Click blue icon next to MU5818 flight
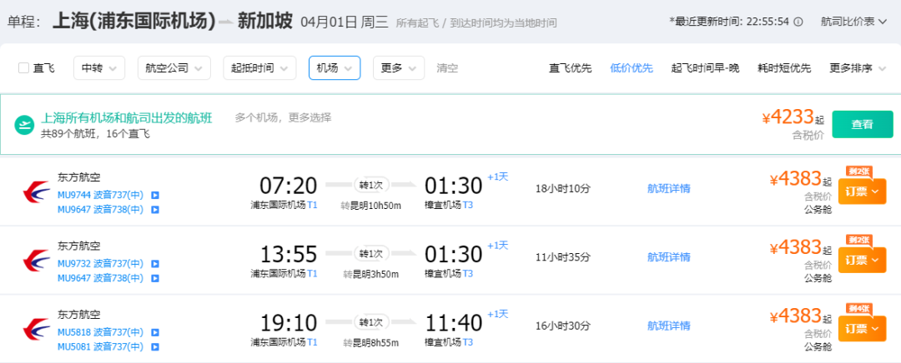The image size is (901, 363). tap(155, 333)
